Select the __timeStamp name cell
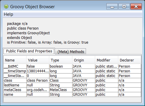This screenshot has height=106, width=145. (15, 71)
